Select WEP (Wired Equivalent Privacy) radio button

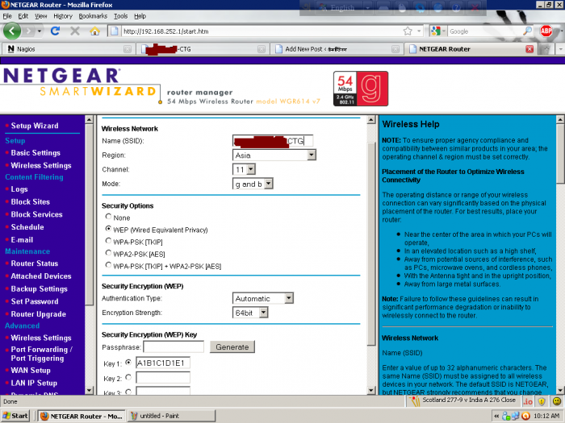point(108,229)
